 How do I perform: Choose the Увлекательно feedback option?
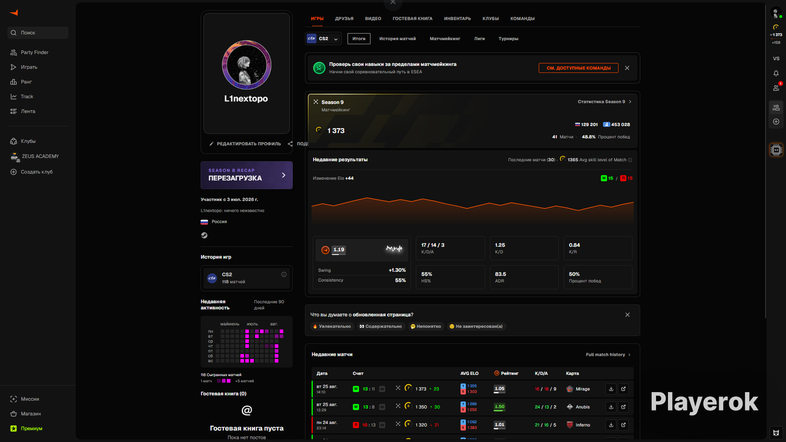click(332, 327)
